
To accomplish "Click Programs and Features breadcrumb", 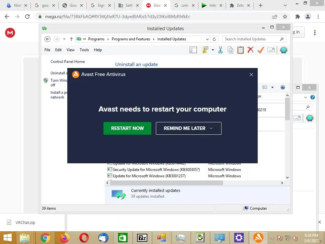I will 131,39.
